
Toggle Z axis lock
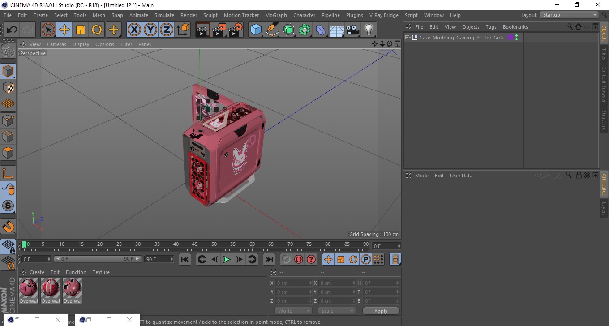point(167,30)
